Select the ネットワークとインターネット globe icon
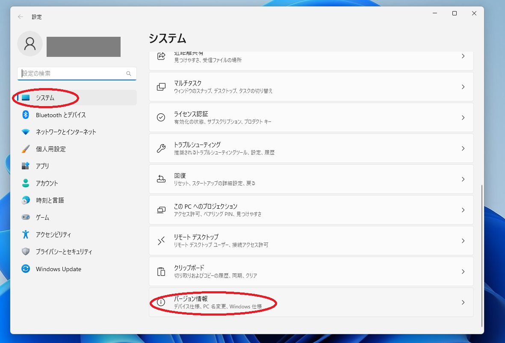This screenshot has width=505, height=343. tap(27, 132)
